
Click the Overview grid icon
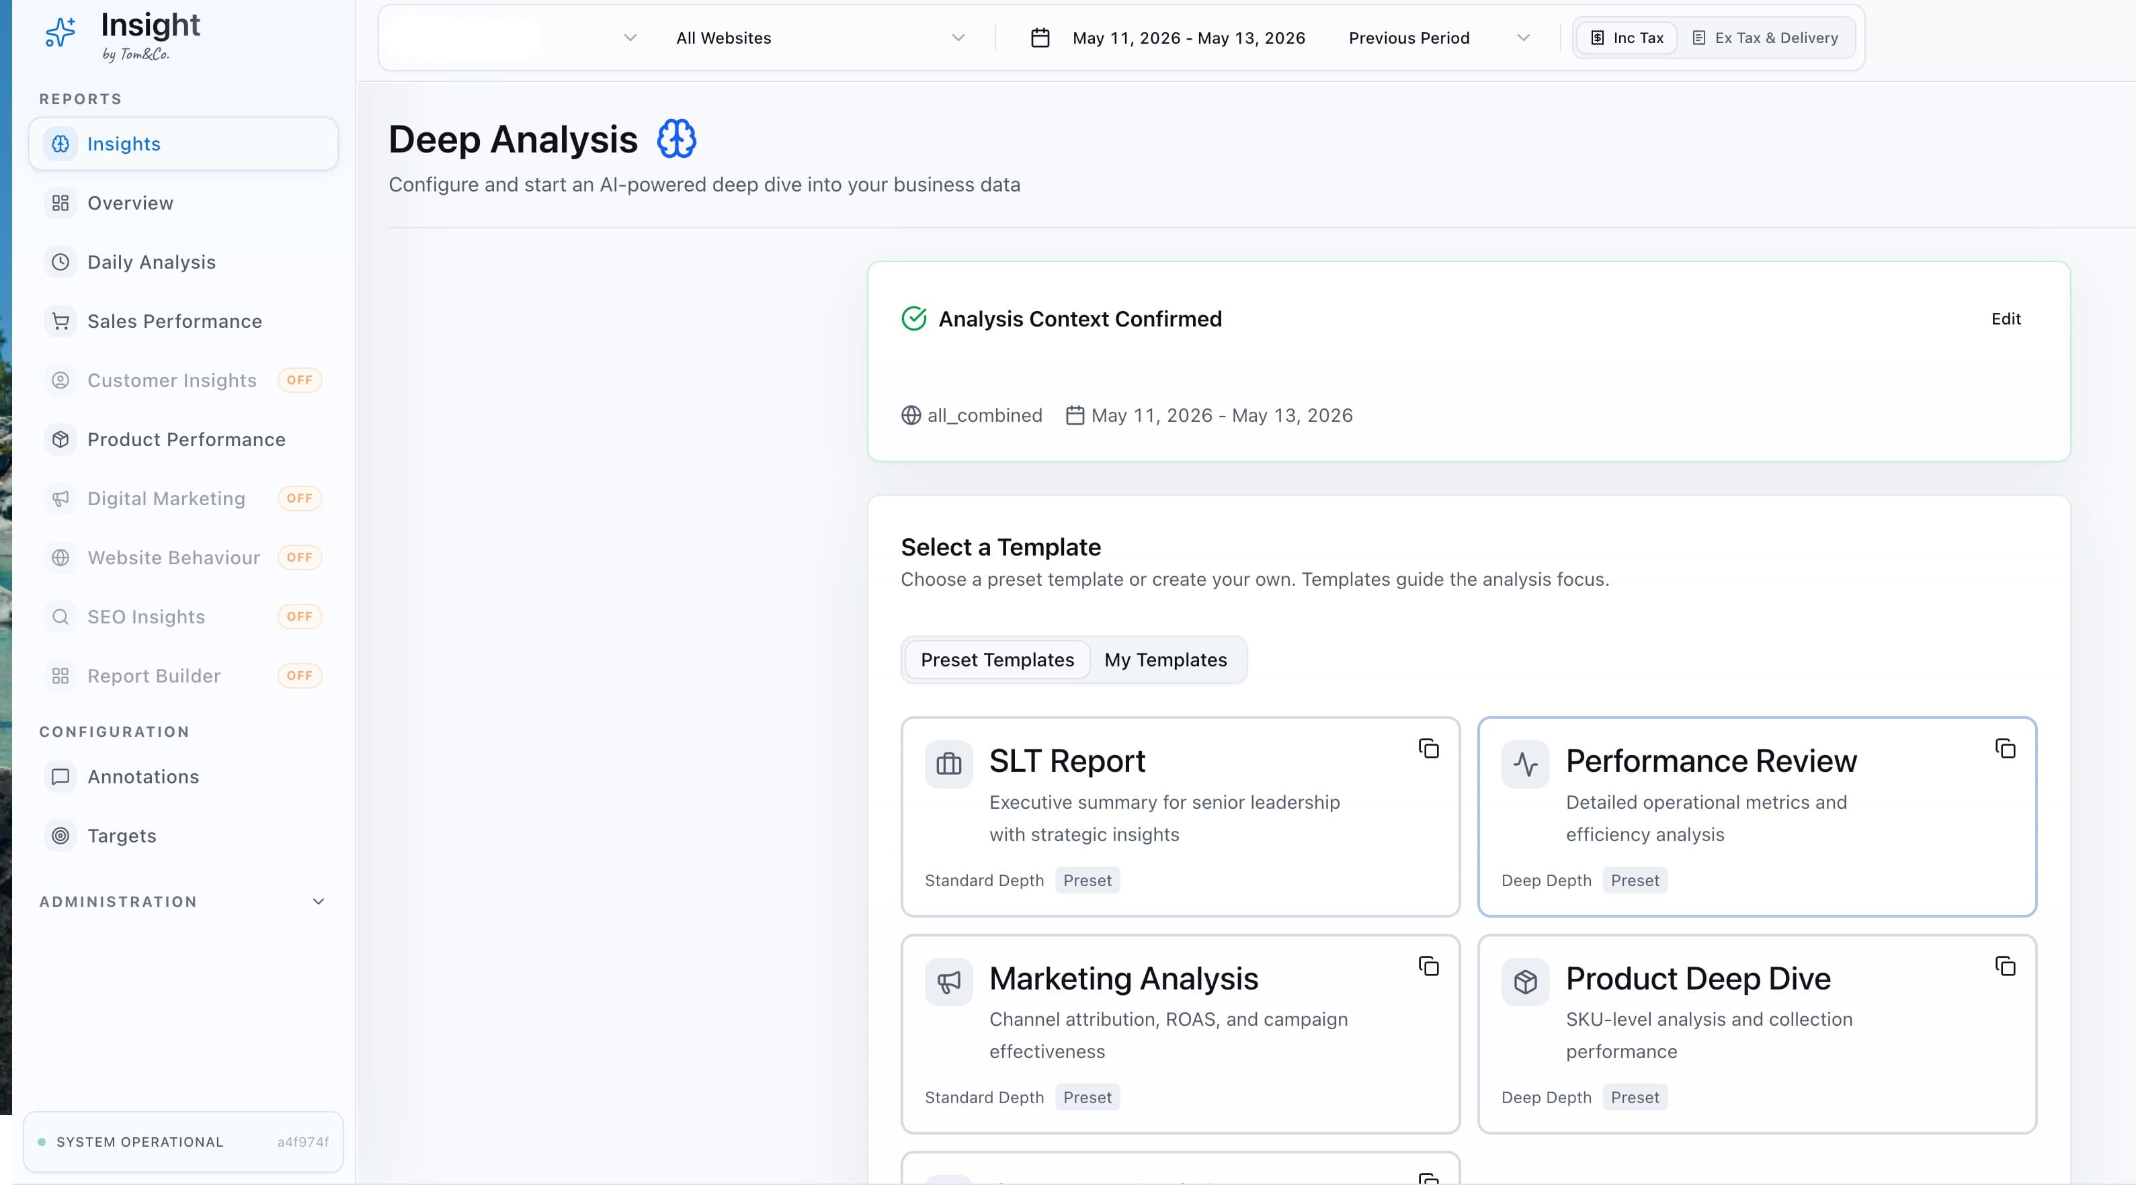click(x=60, y=203)
